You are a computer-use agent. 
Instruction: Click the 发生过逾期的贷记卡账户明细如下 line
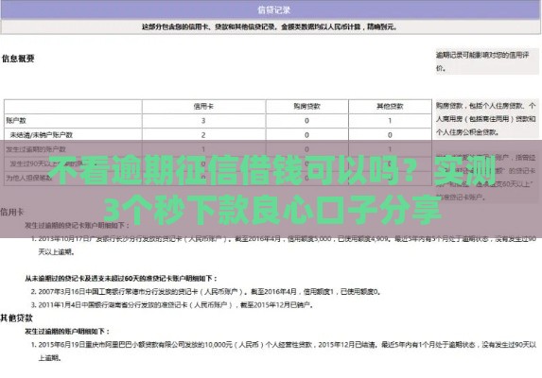pyautogui.click(x=78, y=226)
